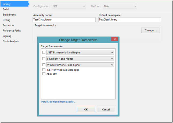
Task: Expand .NET Framework 4 and higher dropdown
Action: click(80, 52)
